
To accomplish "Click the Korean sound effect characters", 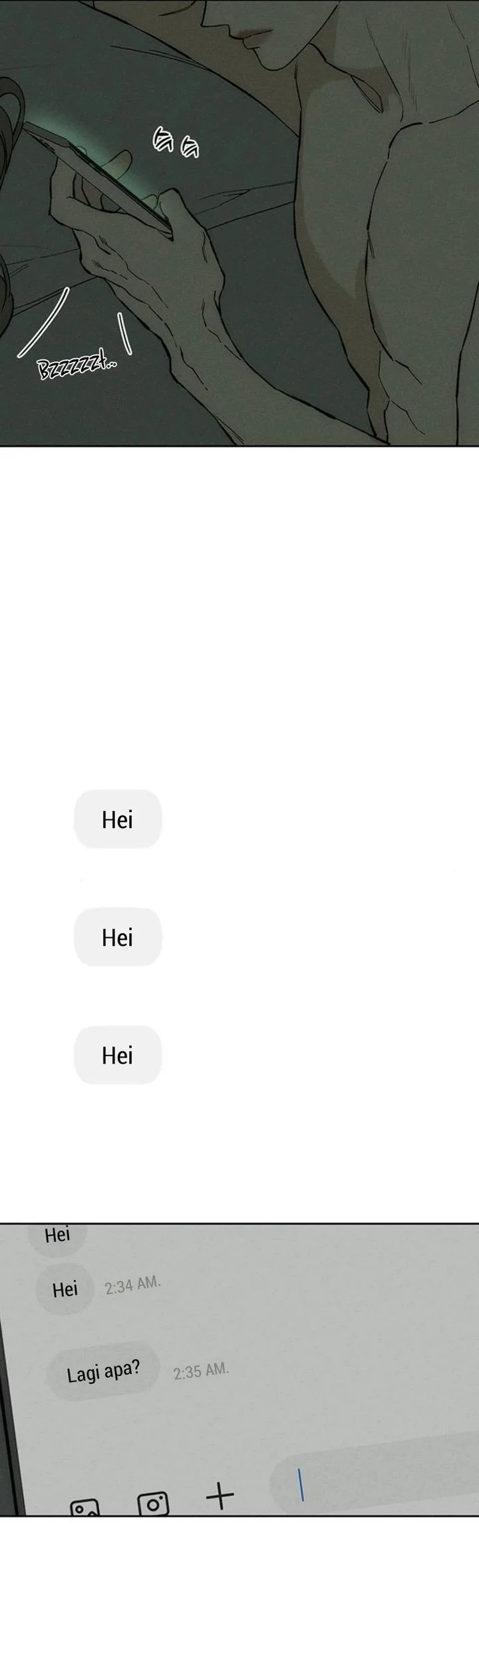I will click(x=176, y=142).
